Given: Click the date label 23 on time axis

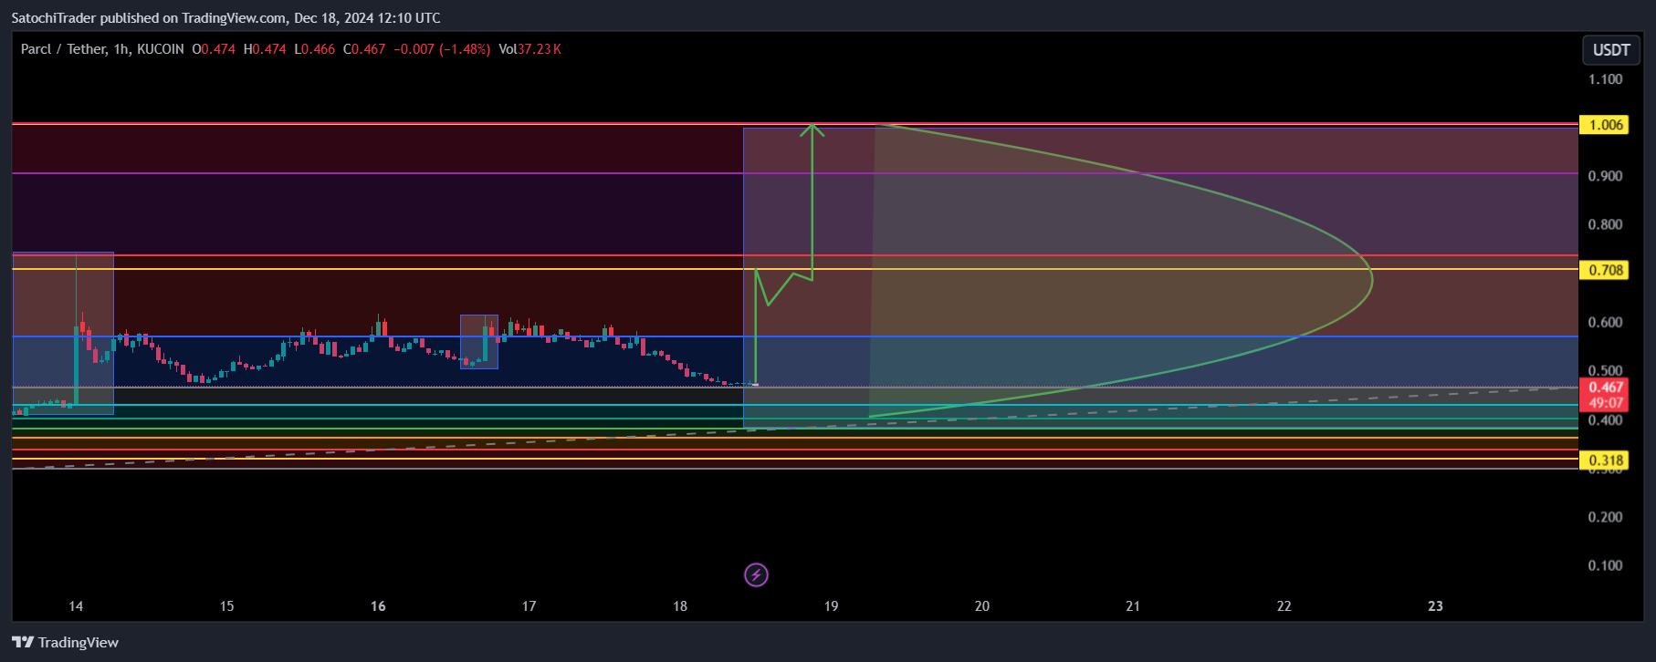Looking at the screenshot, I should 1435,606.
